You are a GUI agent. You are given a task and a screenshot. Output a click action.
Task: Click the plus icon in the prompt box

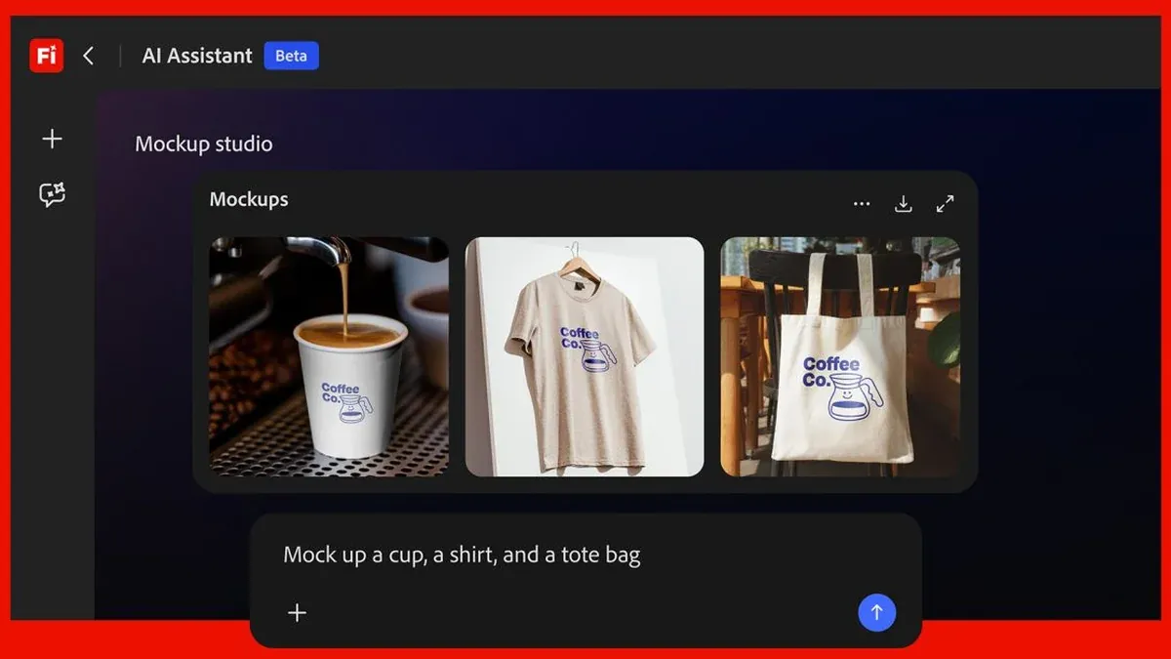tap(298, 612)
